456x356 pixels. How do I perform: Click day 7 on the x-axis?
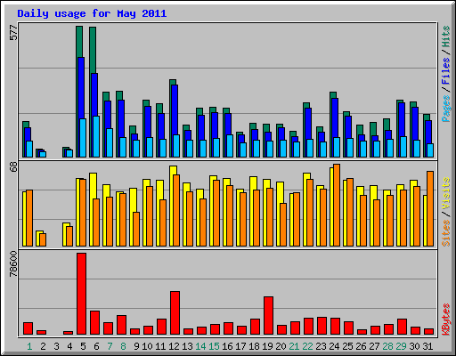110,346
